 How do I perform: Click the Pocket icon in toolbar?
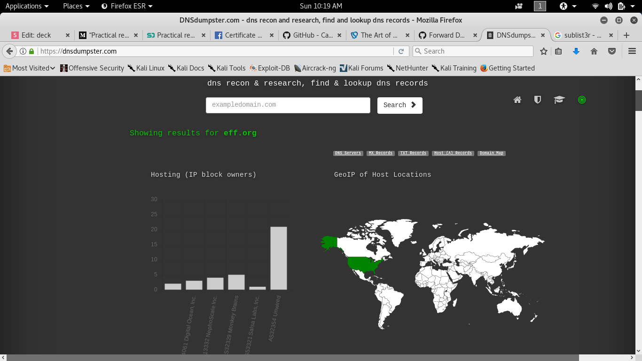point(612,51)
